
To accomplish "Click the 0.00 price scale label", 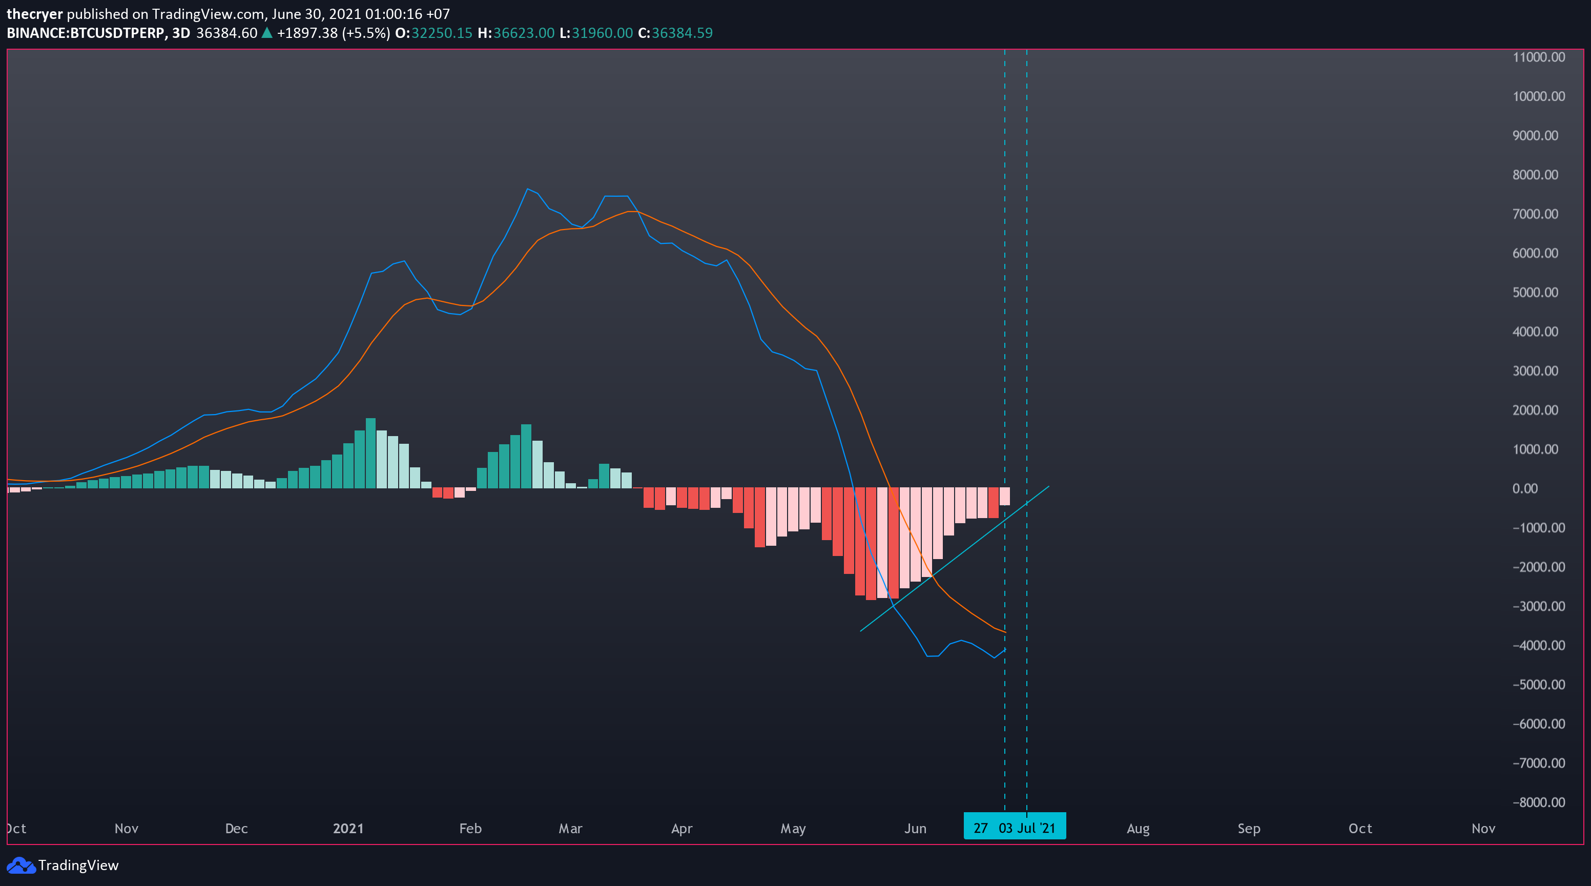I will 1525,489.
